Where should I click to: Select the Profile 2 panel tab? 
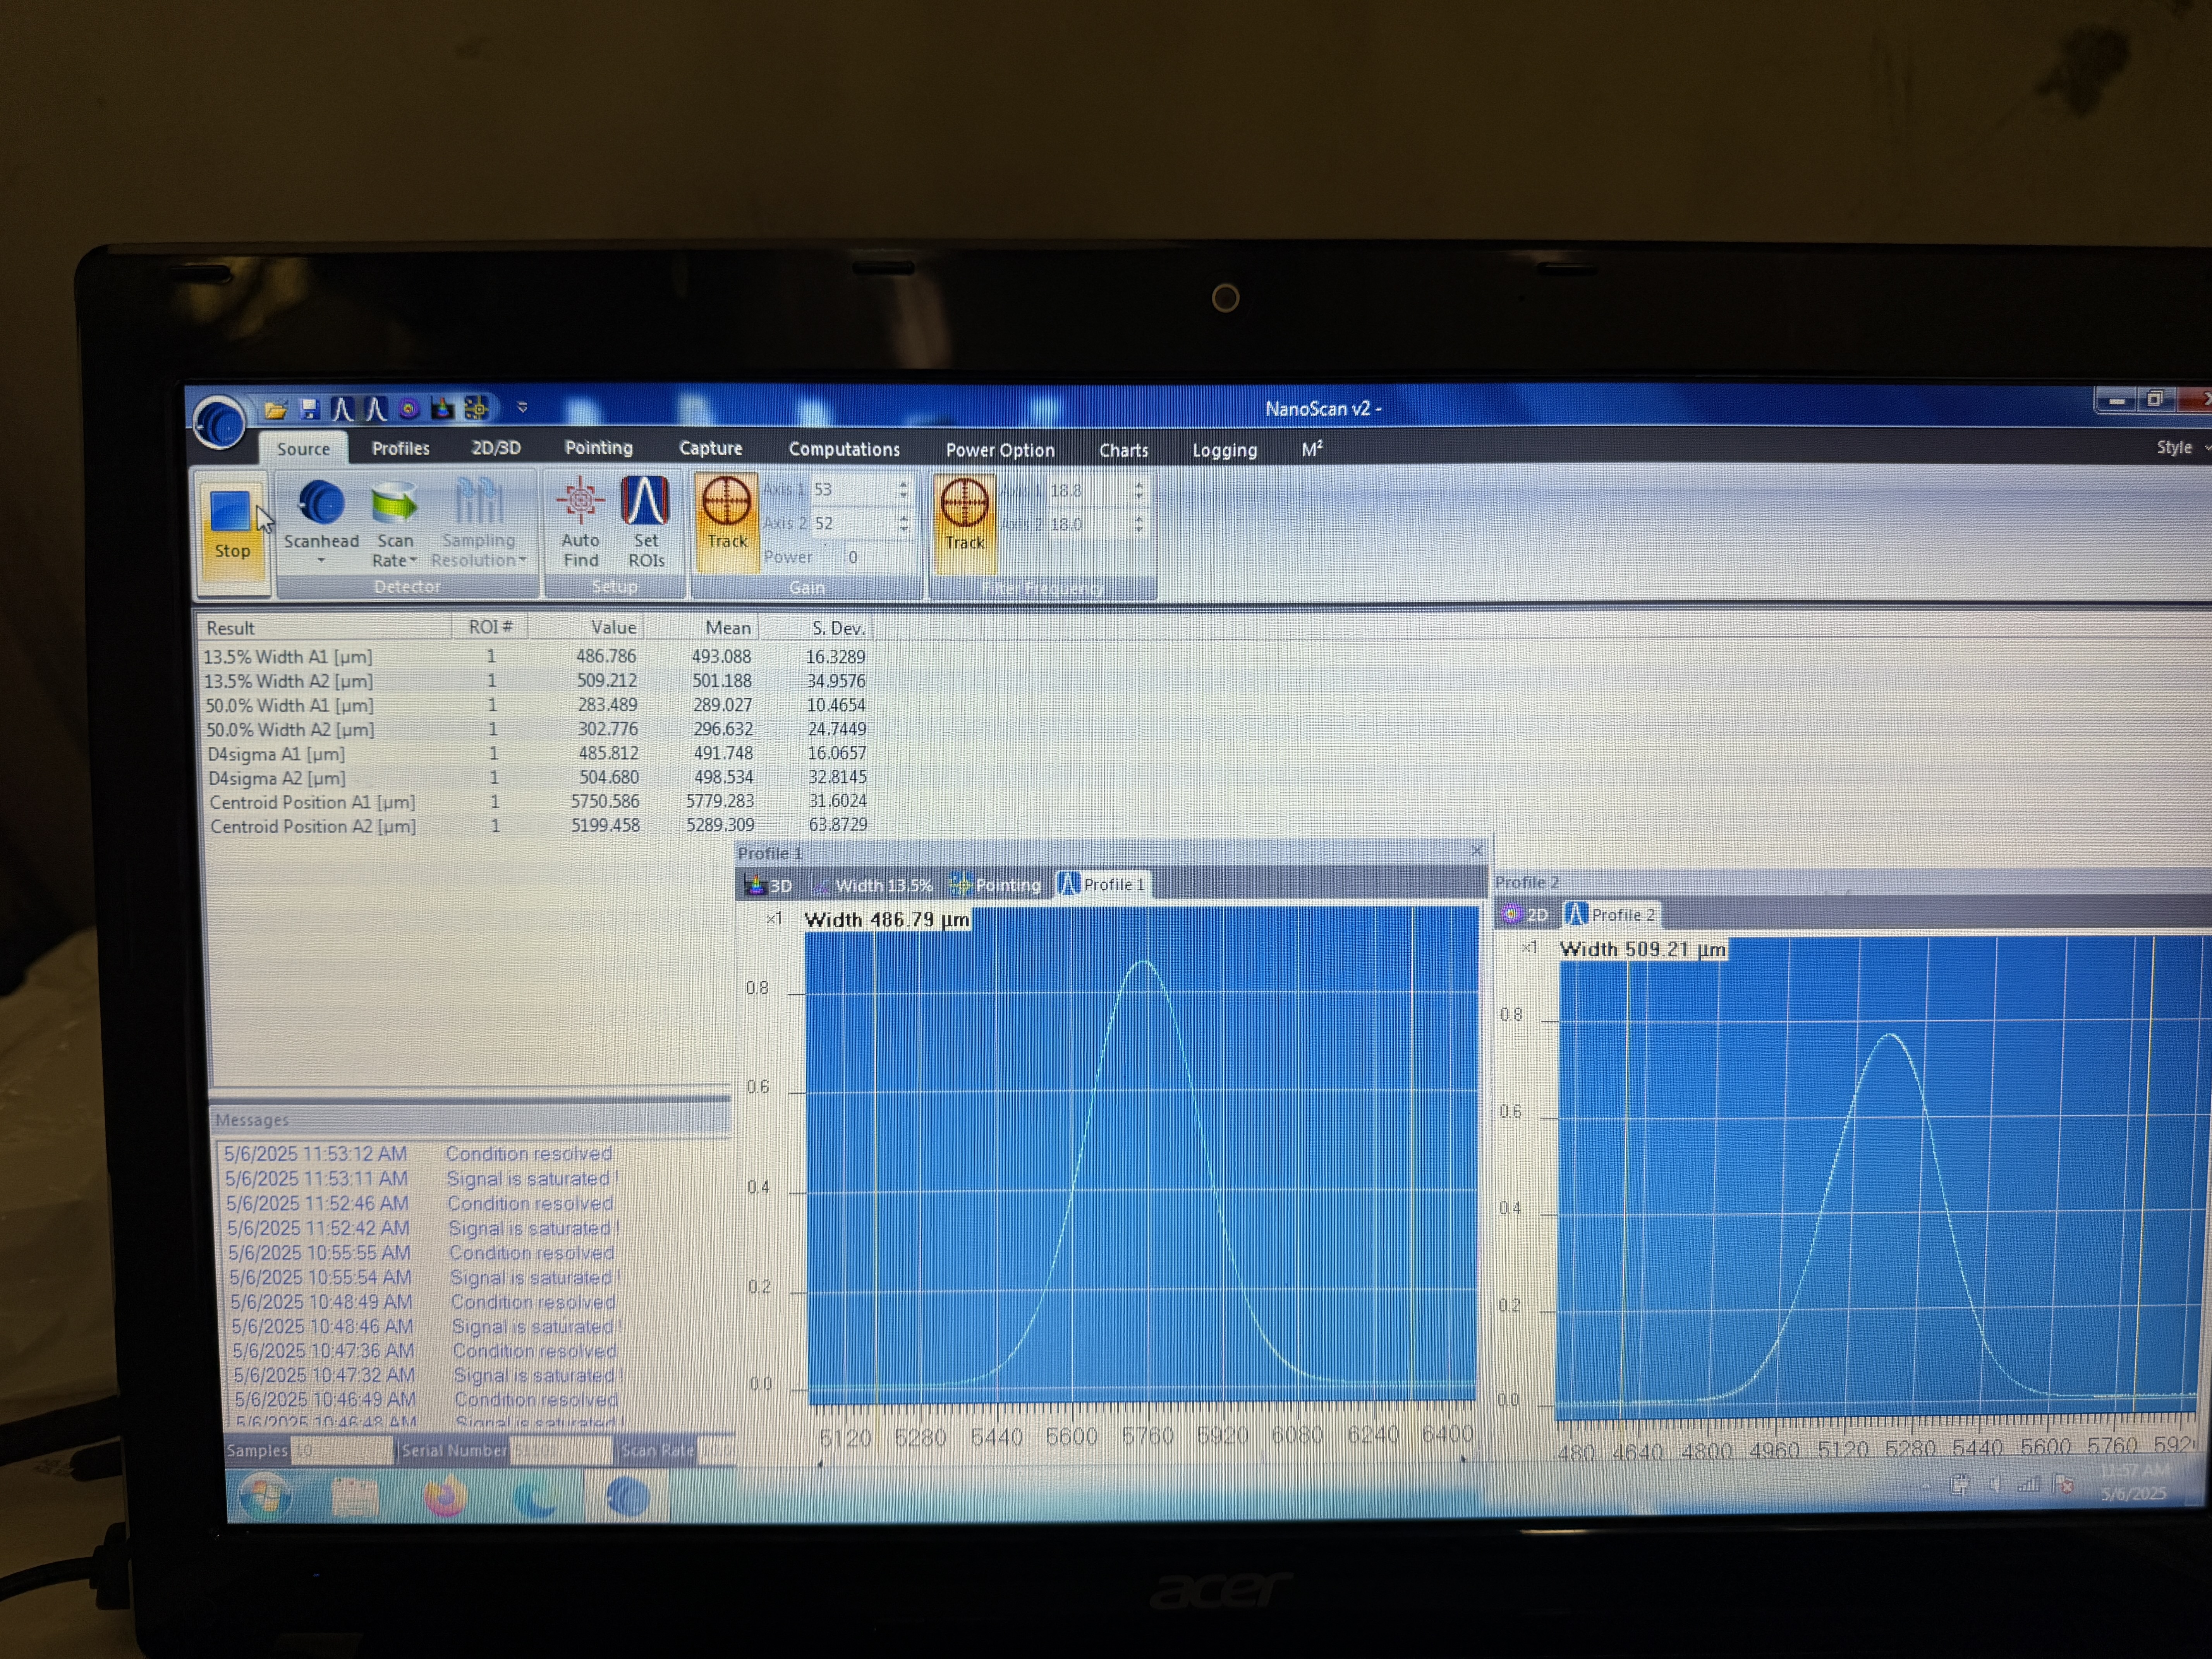click(x=1611, y=915)
